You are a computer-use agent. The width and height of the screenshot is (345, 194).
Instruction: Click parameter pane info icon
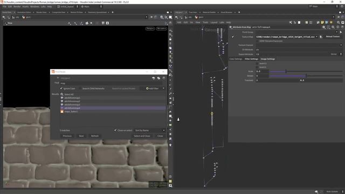338,27
